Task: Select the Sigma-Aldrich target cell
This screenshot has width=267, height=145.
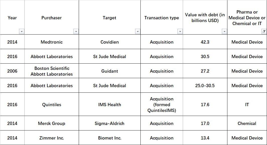Action: tap(110, 123)
